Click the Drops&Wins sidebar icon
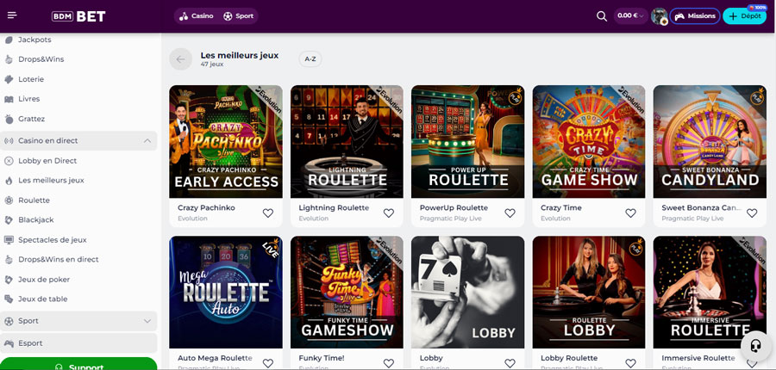The image size is (776, 370). pyautogui.click(x=9, y=59)
